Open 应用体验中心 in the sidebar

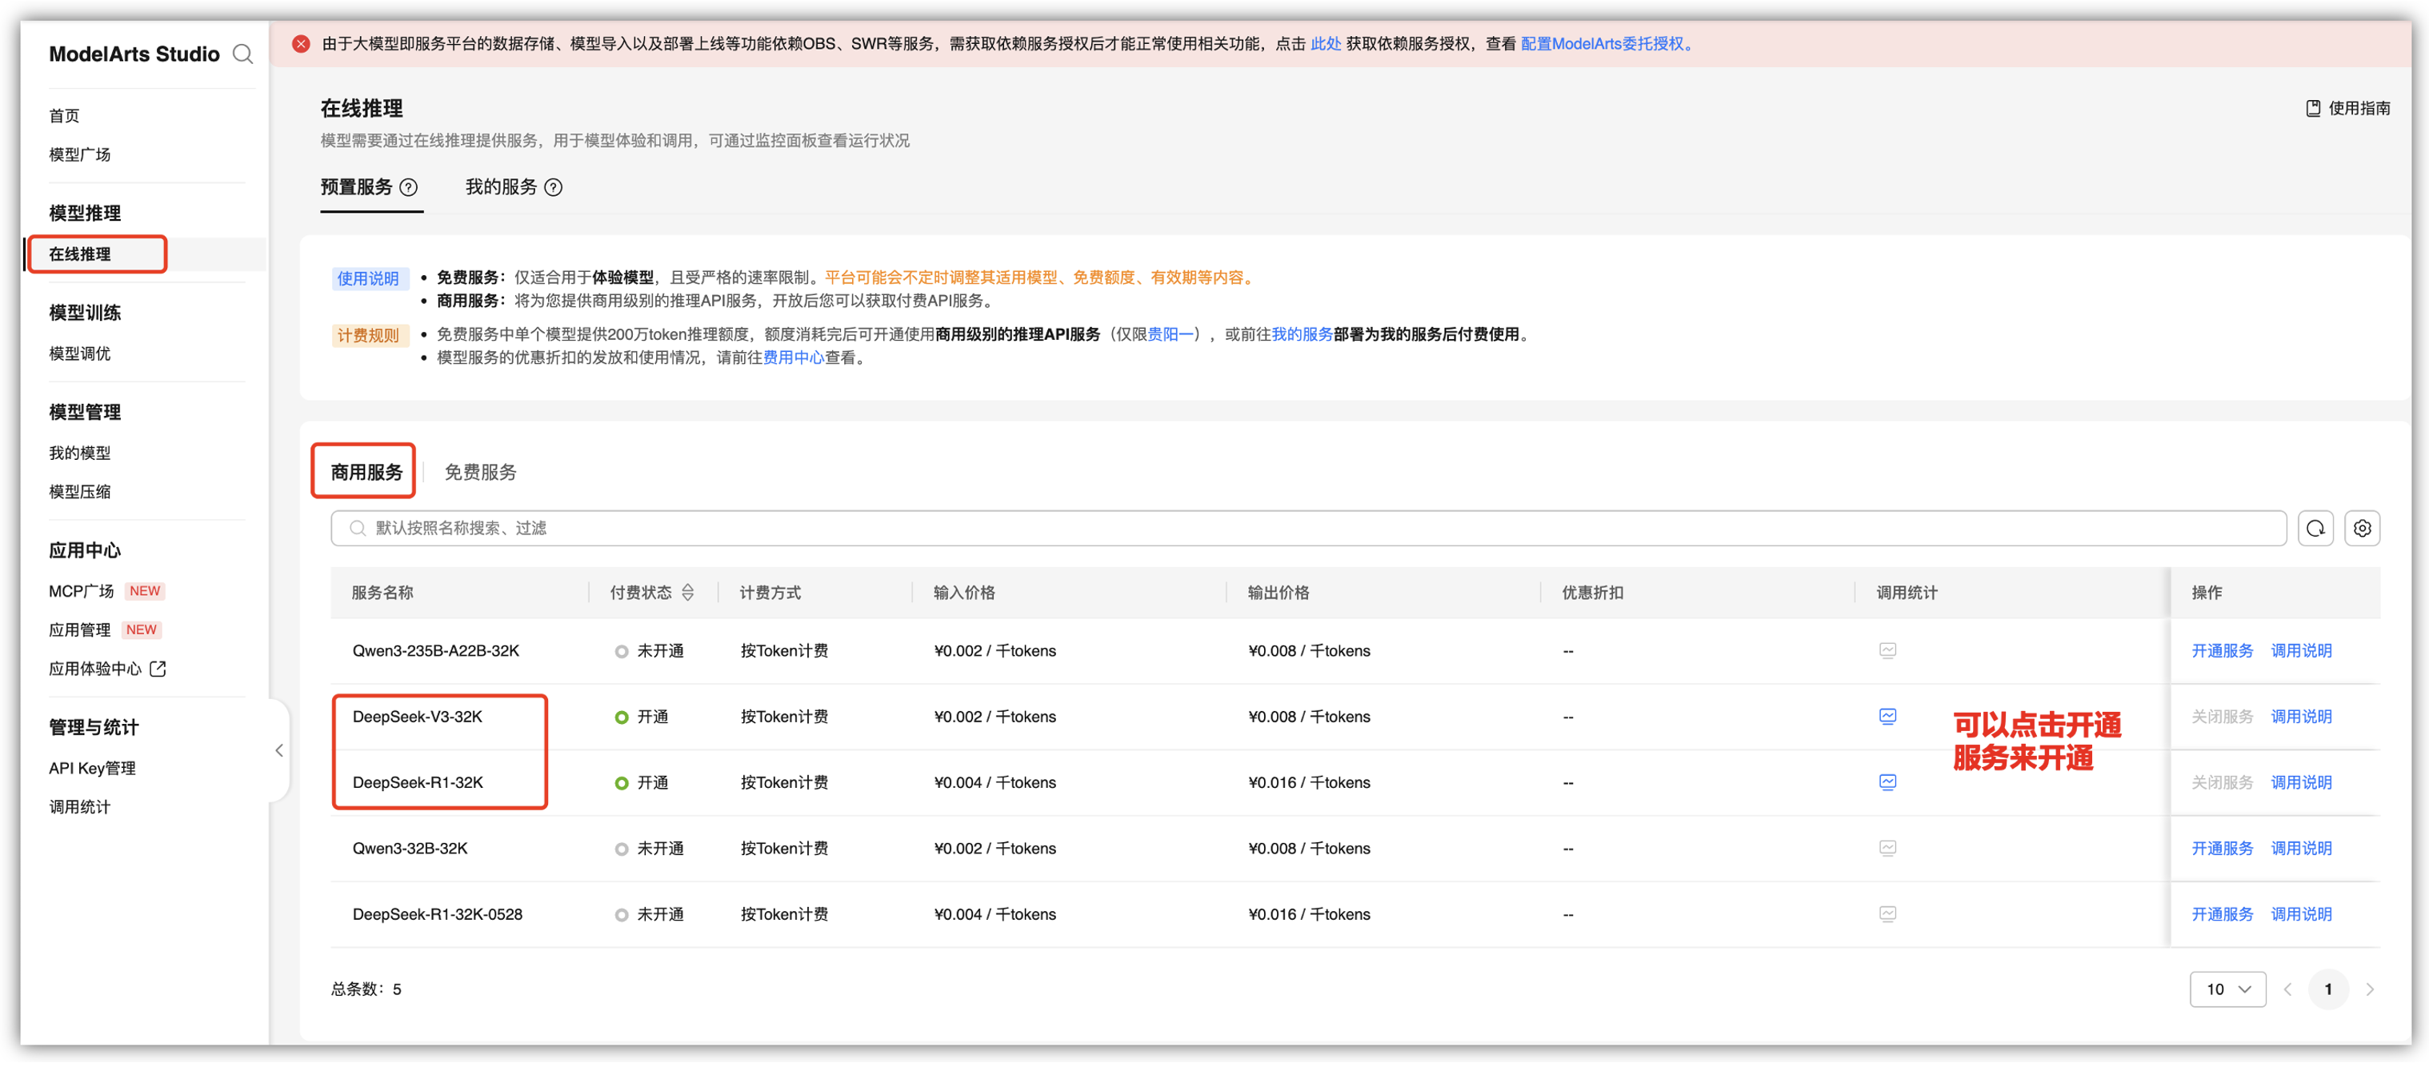tap(95, 669)
